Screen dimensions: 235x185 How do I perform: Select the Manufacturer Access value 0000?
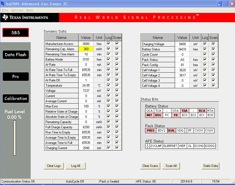pos(86,44)
